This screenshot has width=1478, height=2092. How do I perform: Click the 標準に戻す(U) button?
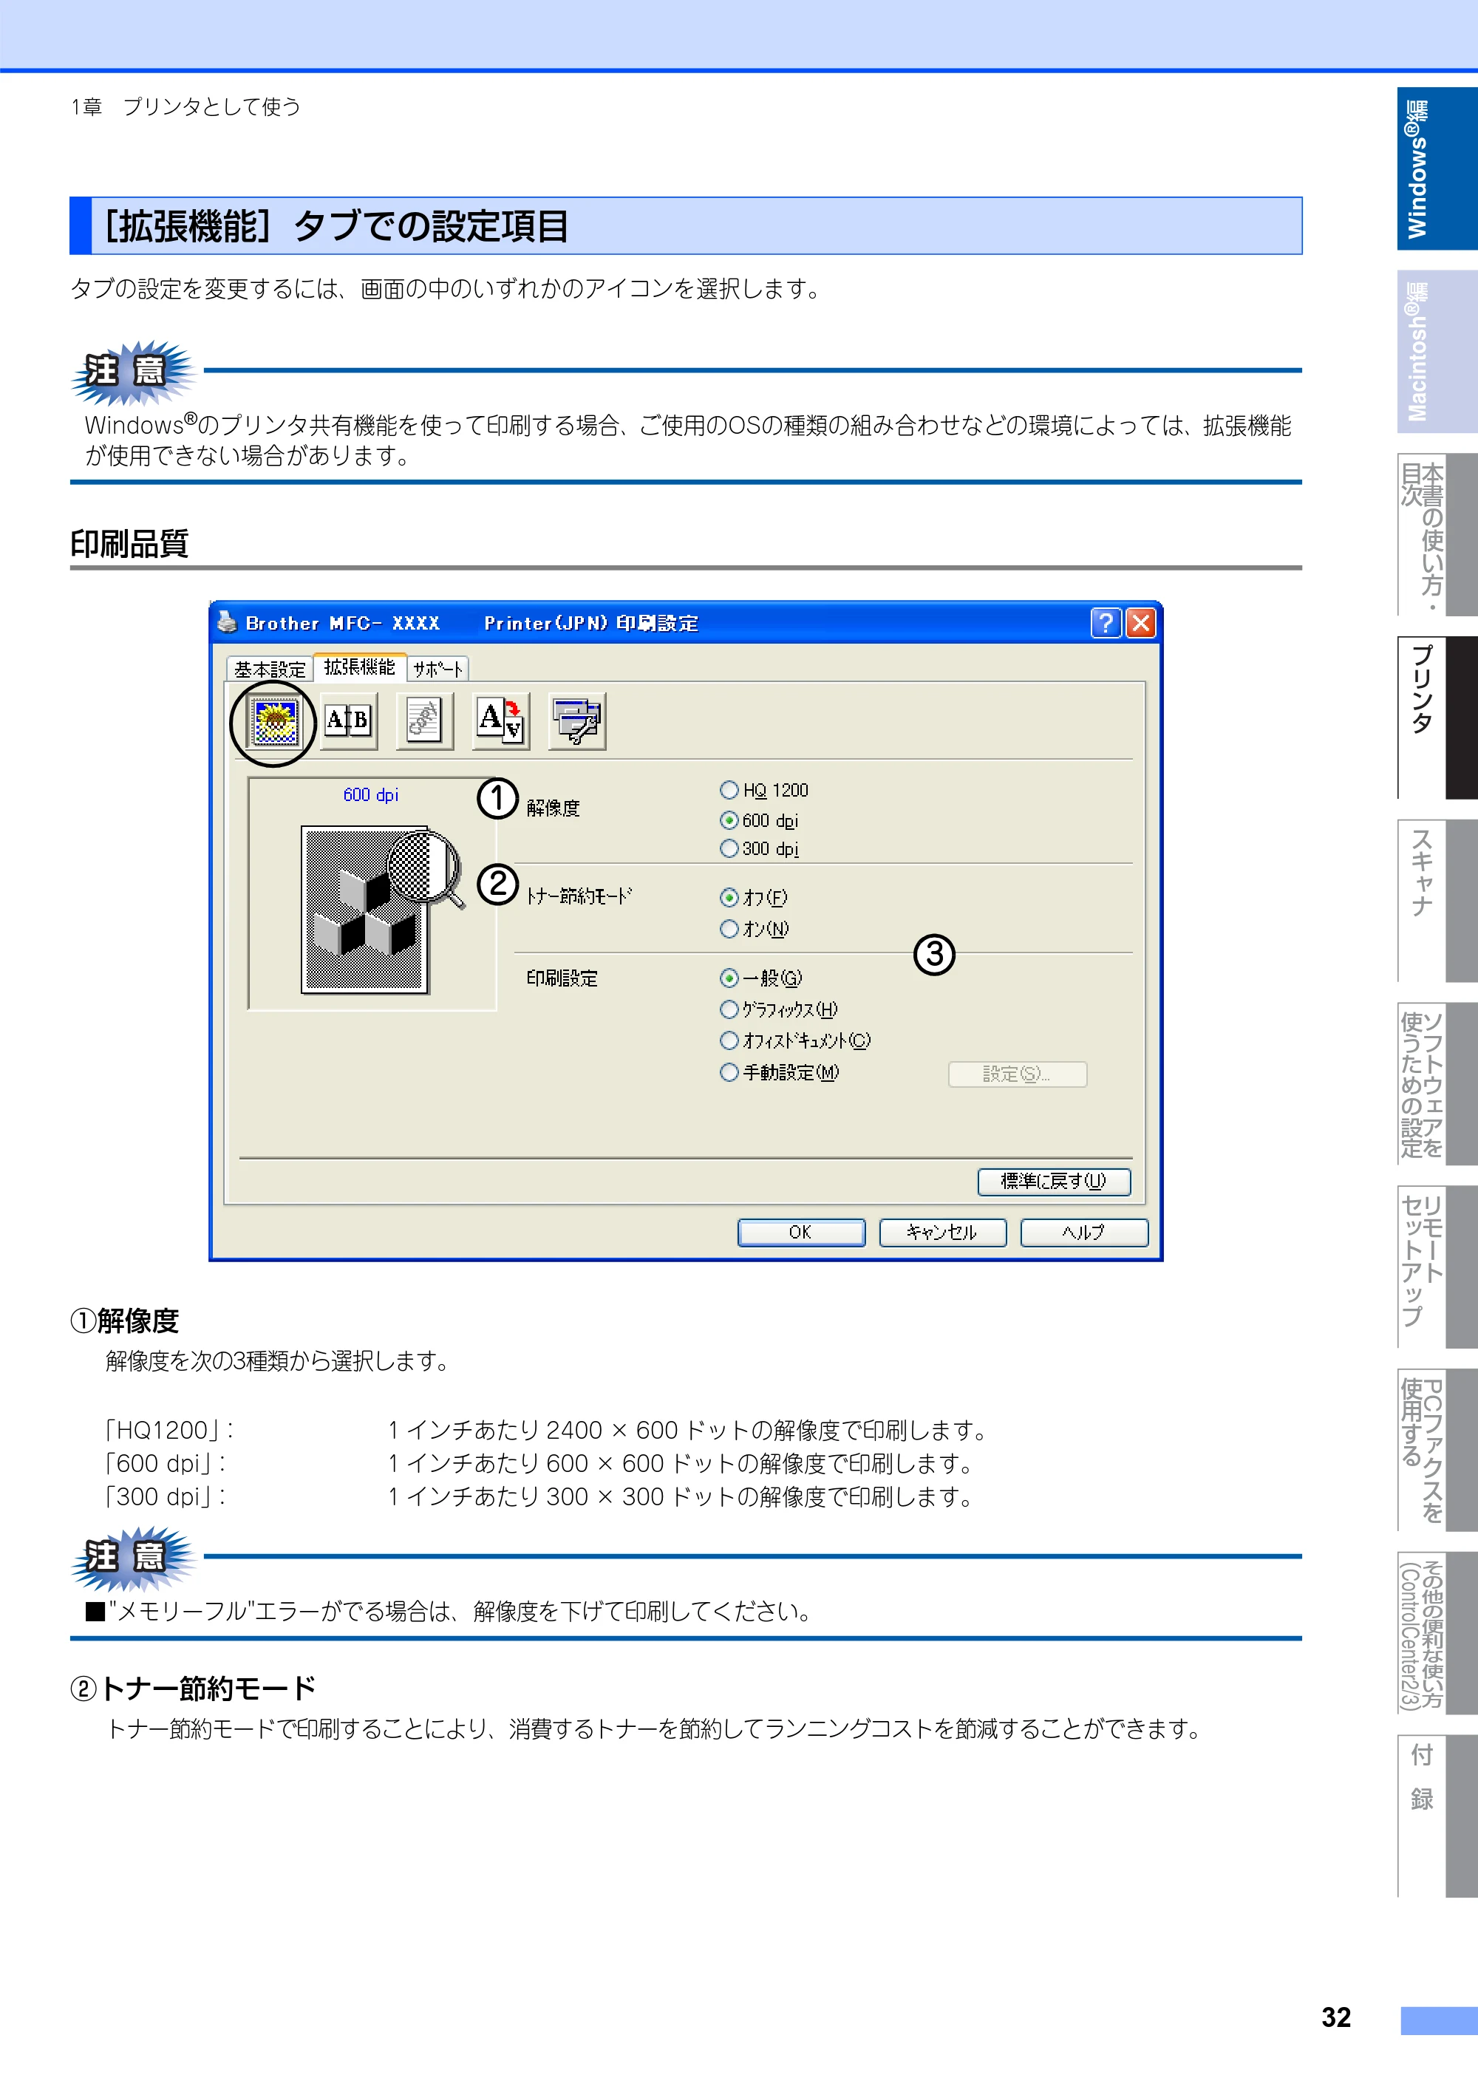click(1053, 1181)
